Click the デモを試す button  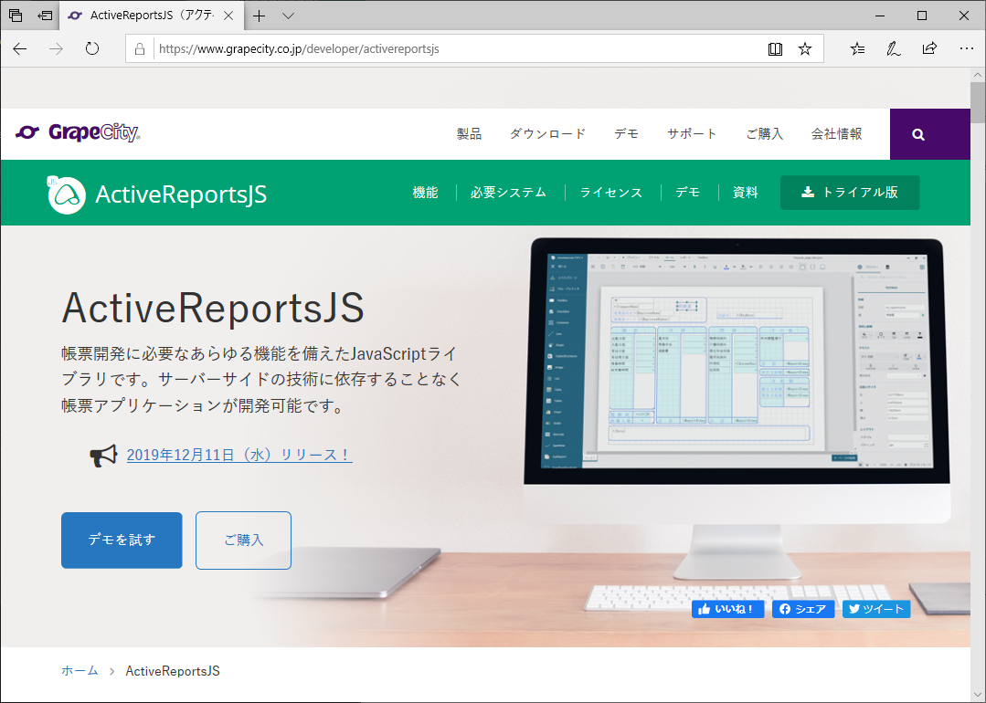click(x=122, y=540)
